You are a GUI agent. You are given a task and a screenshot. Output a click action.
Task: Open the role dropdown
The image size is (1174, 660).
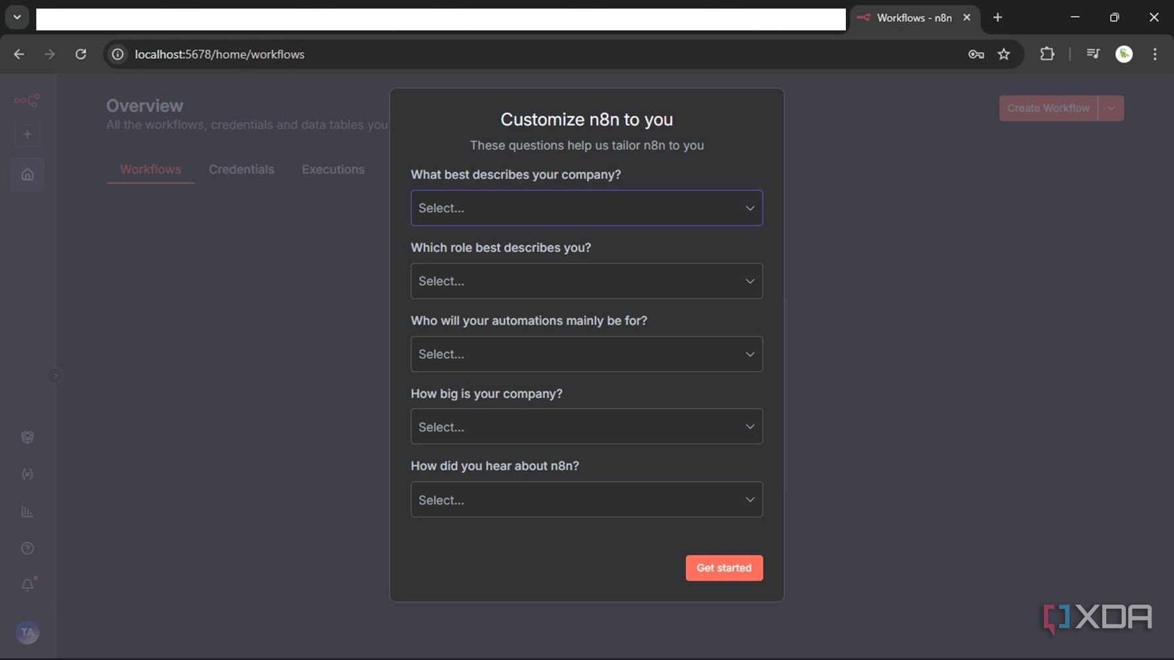click(586, 281)
